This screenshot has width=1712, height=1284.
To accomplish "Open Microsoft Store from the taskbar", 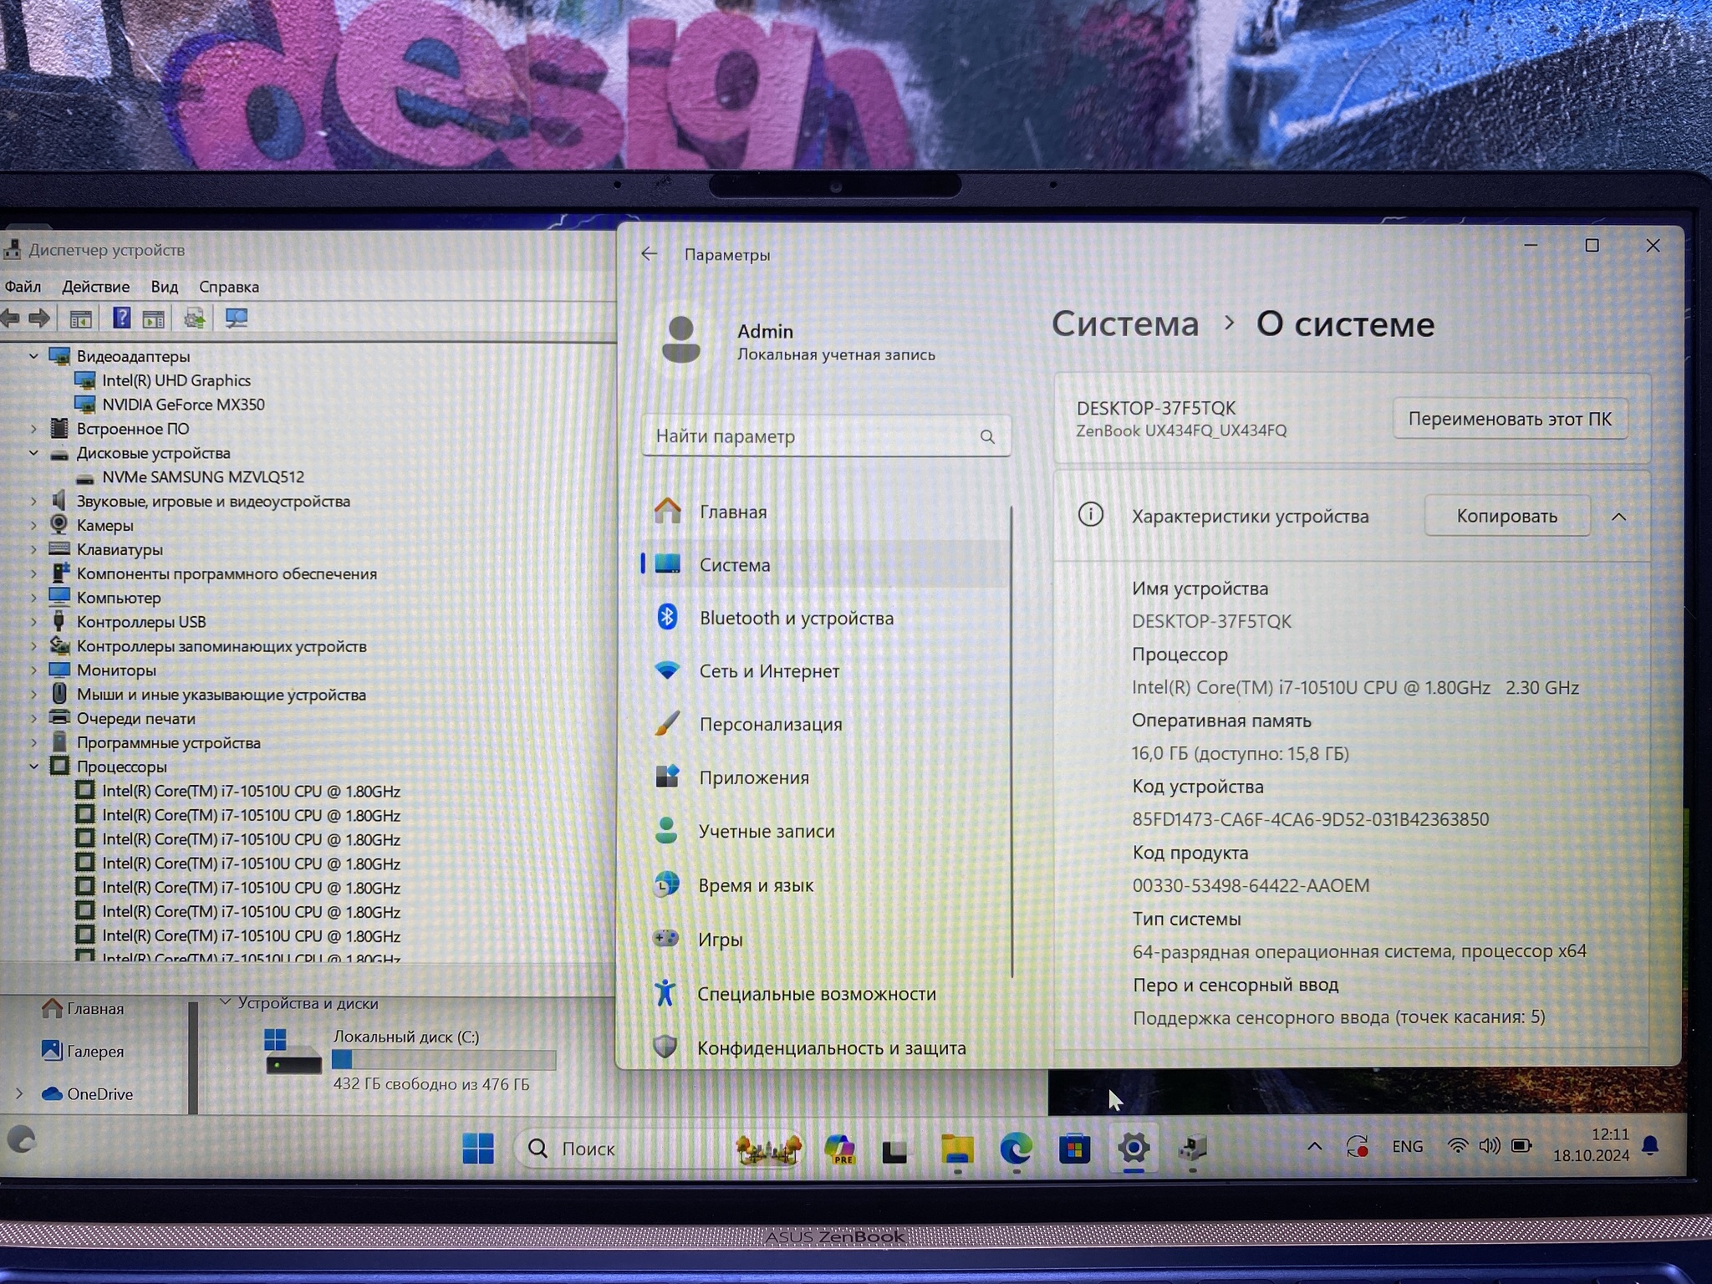I will (x=1074, y=1149).
